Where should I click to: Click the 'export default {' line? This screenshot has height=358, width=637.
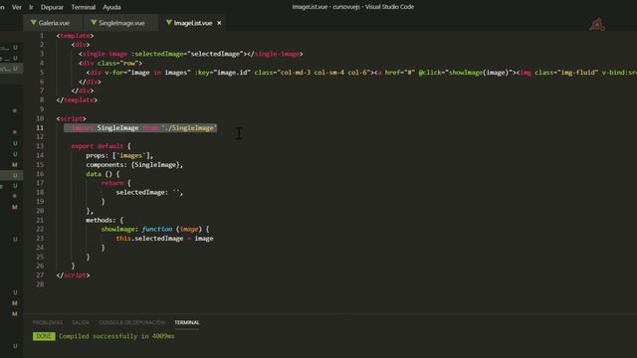[102, 146]
